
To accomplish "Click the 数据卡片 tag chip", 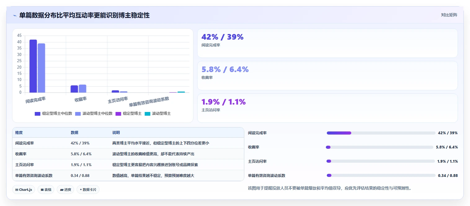I will pos(88,190).
